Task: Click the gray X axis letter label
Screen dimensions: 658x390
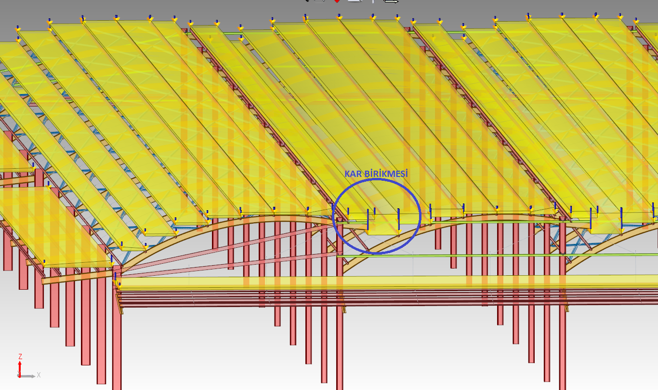Action: click(x=39, y=375)
